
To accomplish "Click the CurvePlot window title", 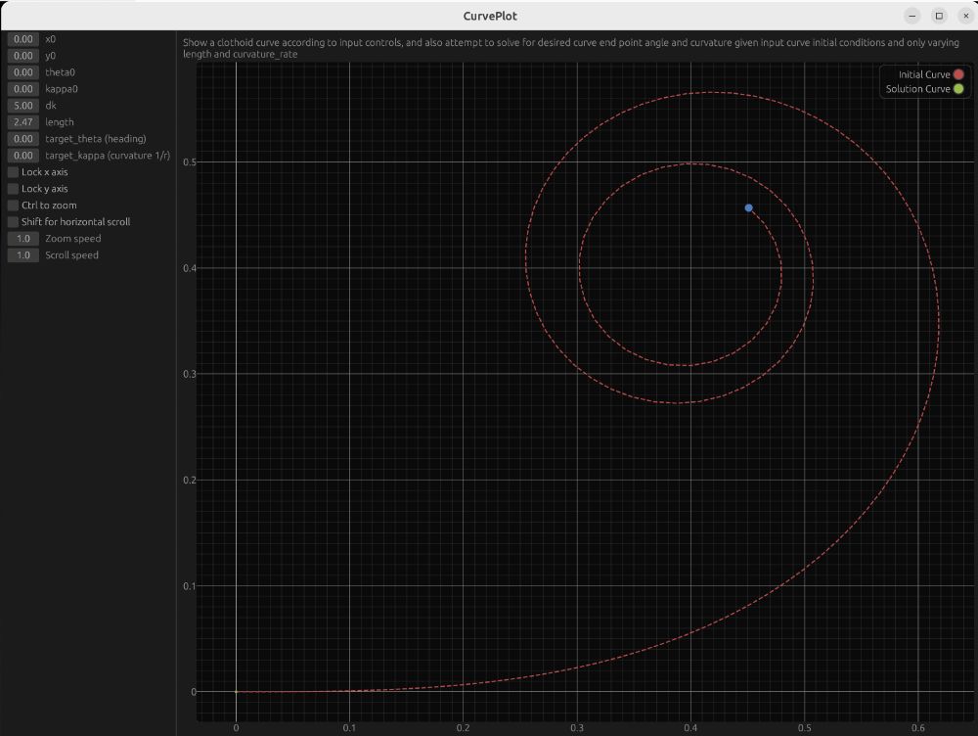I will pyautogui.click(x=490, y=17).
